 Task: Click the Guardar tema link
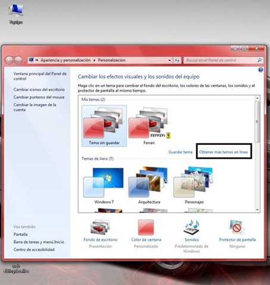pyautogui.click(x=180, y=152)
